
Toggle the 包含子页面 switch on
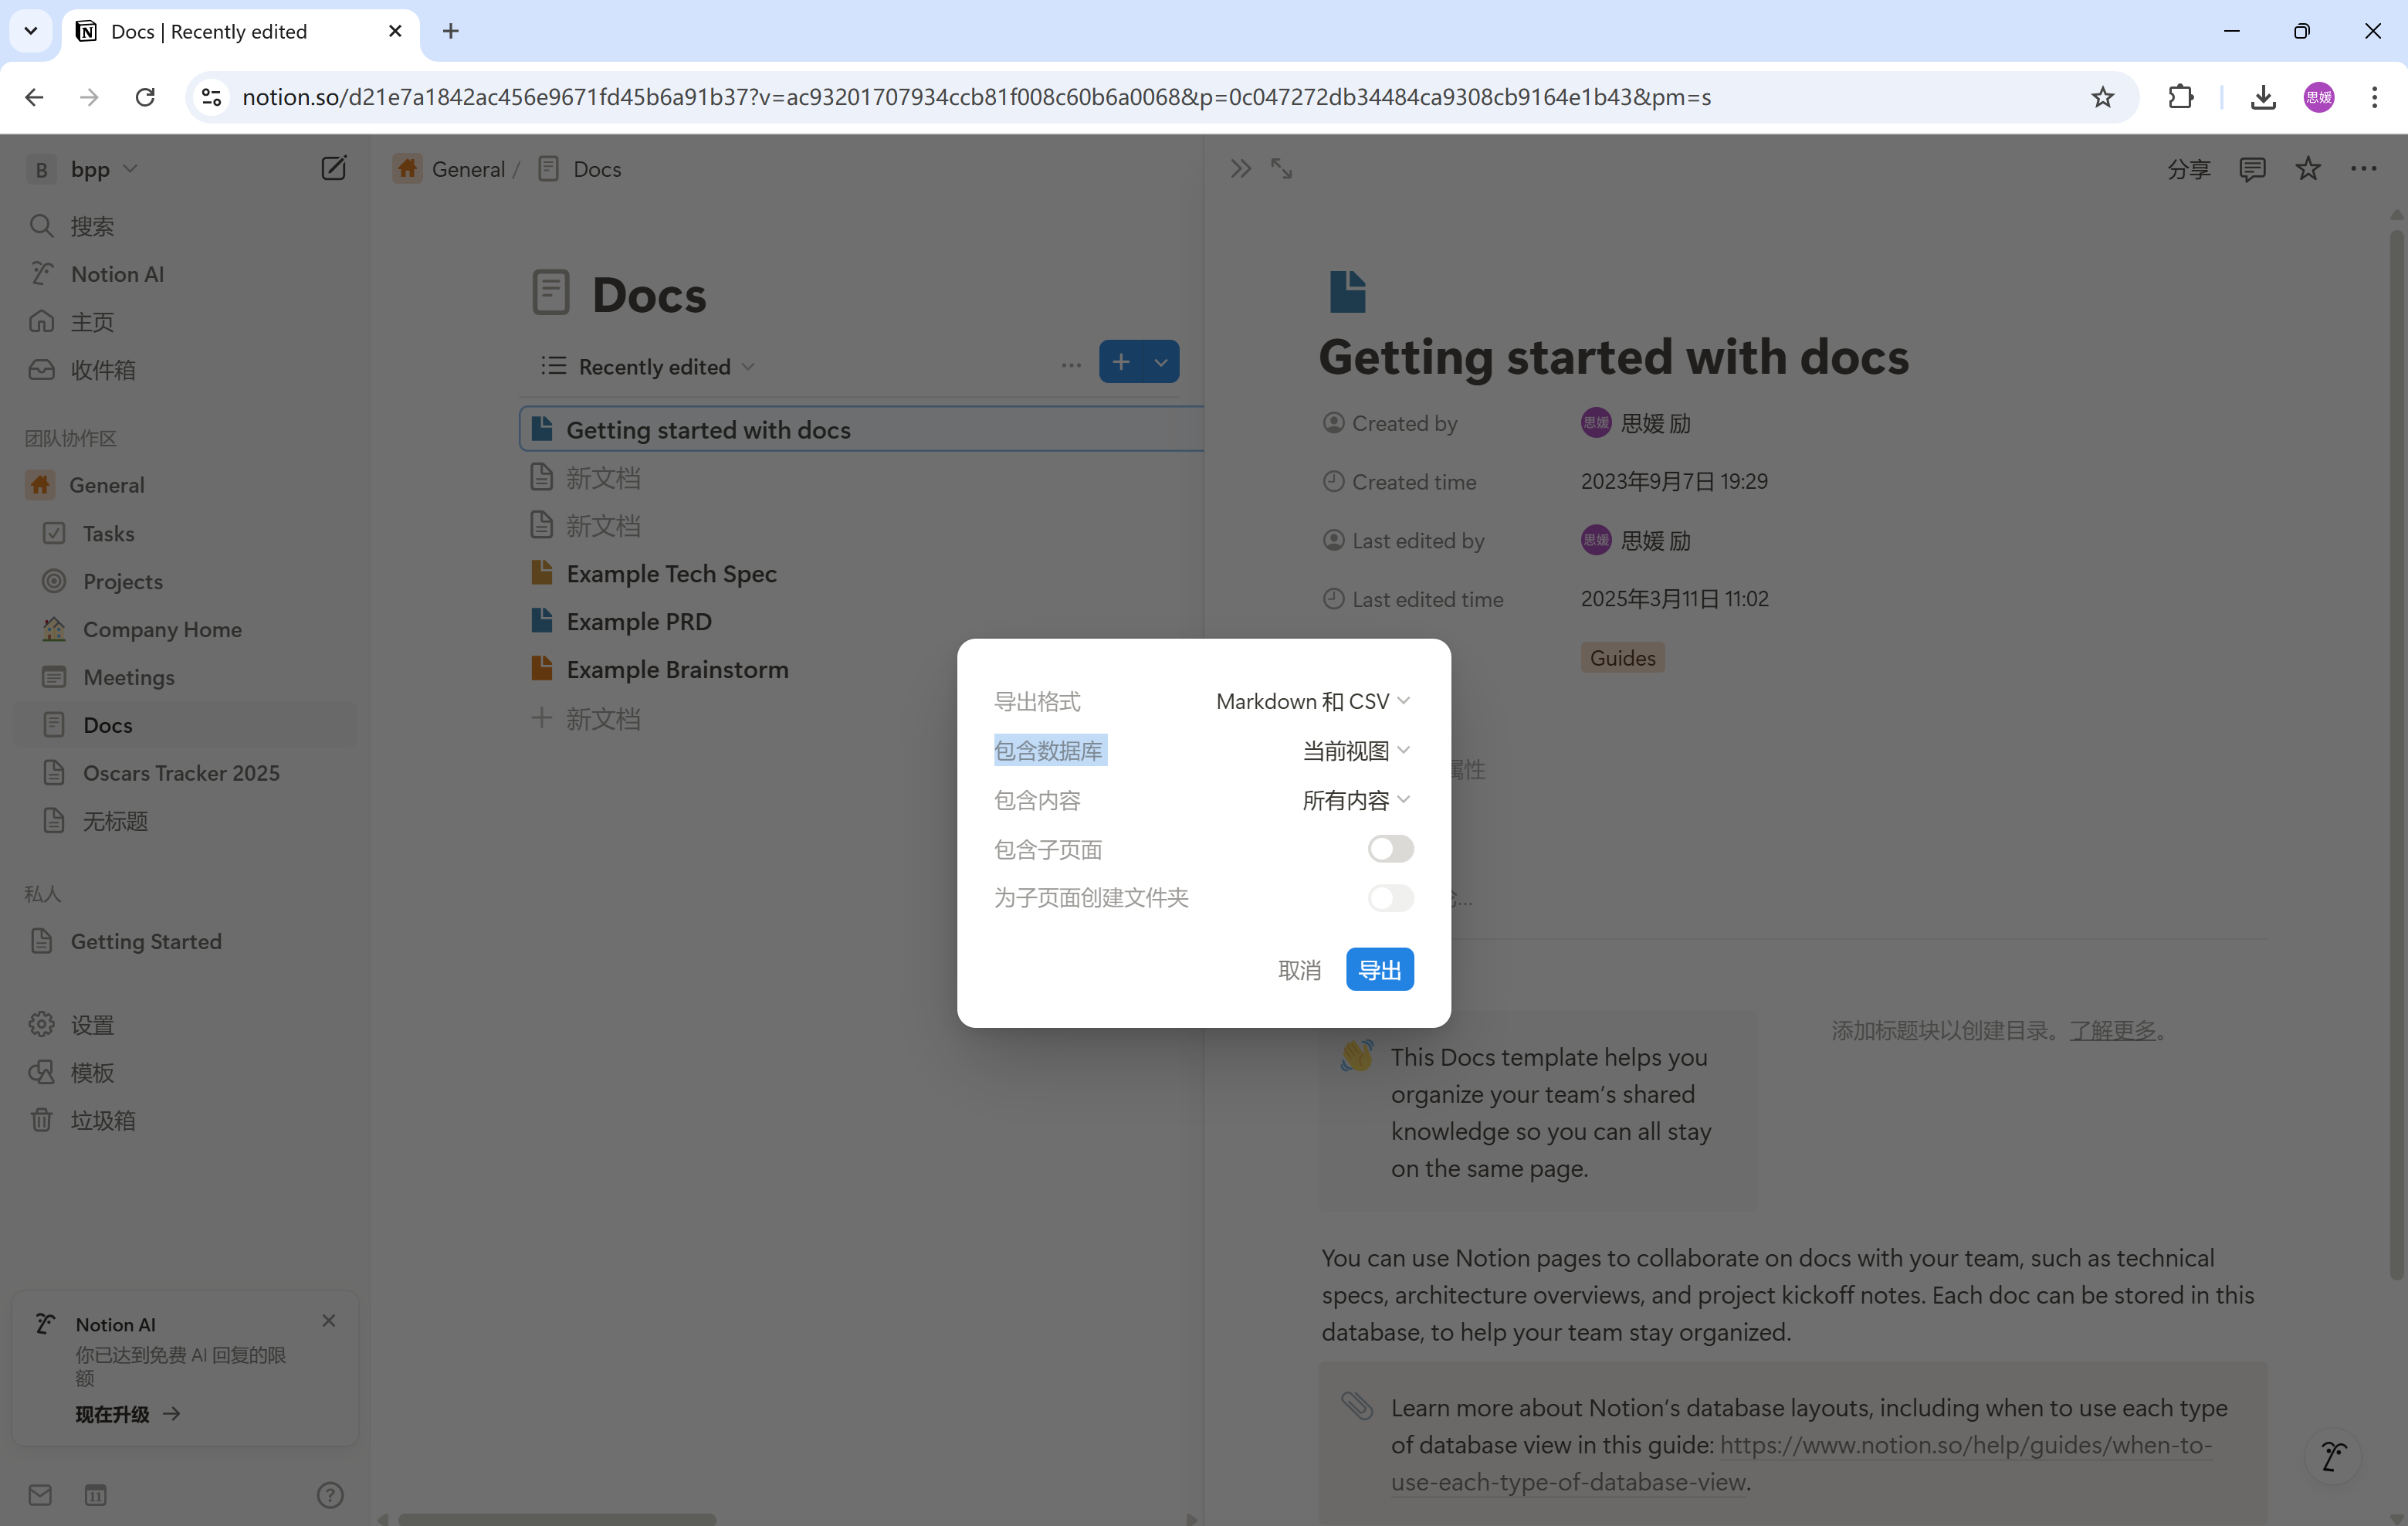tap(1390, 849)
